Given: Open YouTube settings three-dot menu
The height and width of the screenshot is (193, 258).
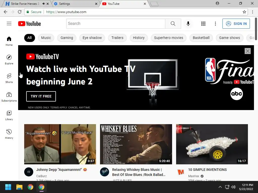Looking at the screenshot, I should (x=215, y=24).
